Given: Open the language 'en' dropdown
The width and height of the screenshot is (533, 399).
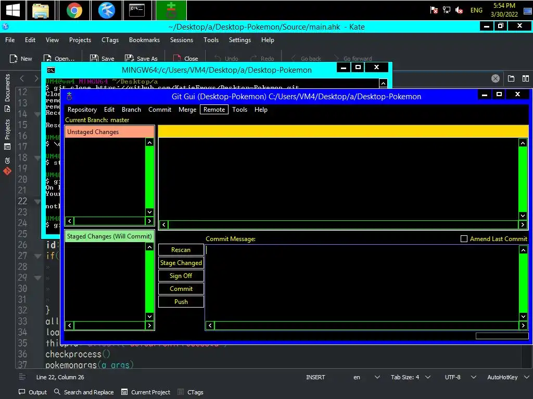Looking at the screenshot, I should (x=366, y=377).
